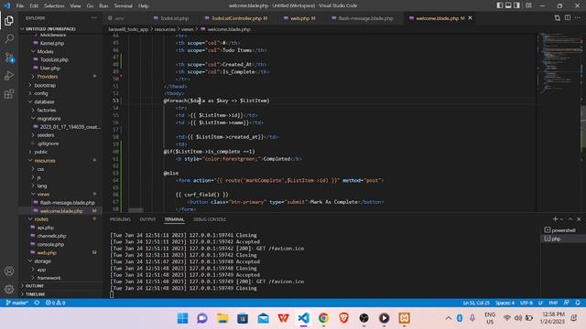The image size is (586, 329).
Task: Collapse the resources folder
Action: click(45, 161)
